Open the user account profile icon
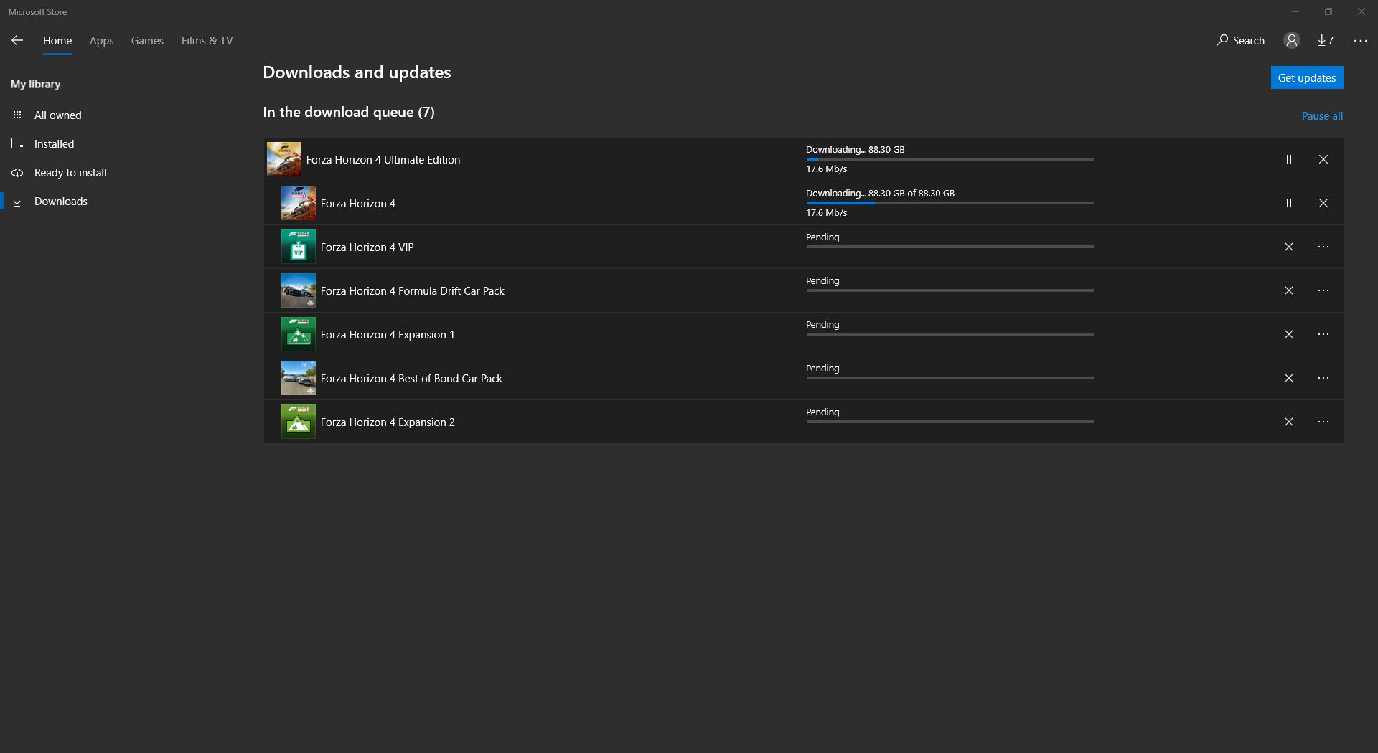The image size is (1378, 753). (x=1292, y=41)
